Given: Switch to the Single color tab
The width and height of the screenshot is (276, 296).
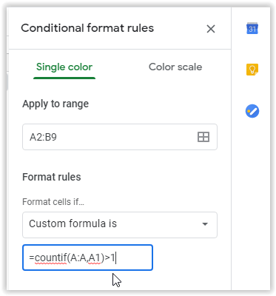Looking at the screenshot, I should pos(64,67).
